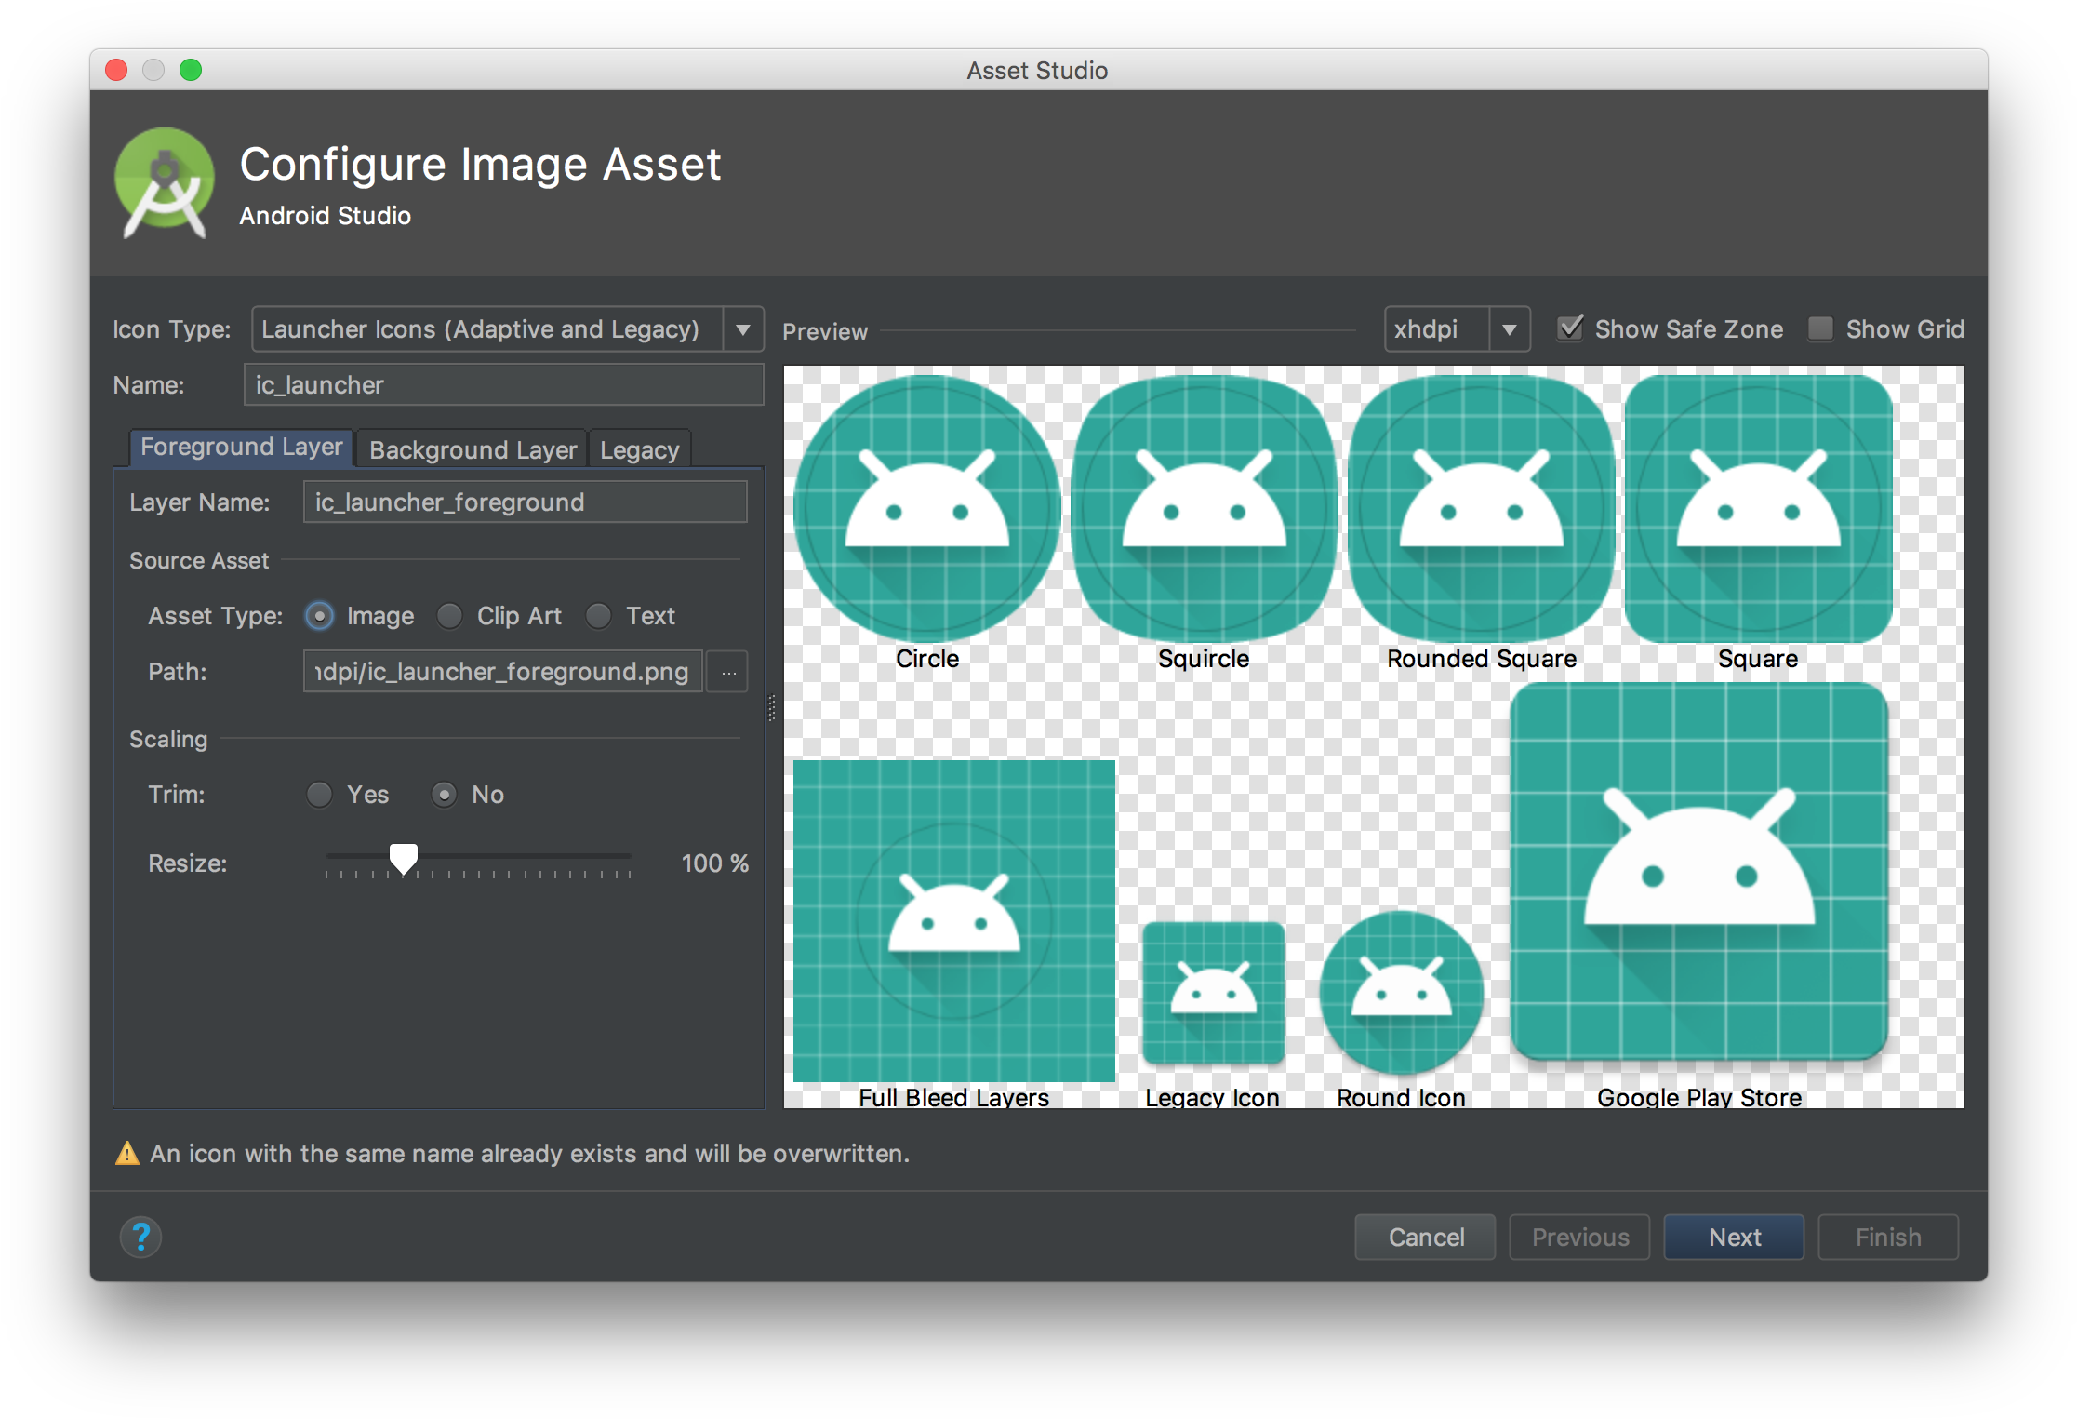The height and width of the screenshot is (1419, 2077).
Task: Click the 'Scaling' section label
Action: 168,740
